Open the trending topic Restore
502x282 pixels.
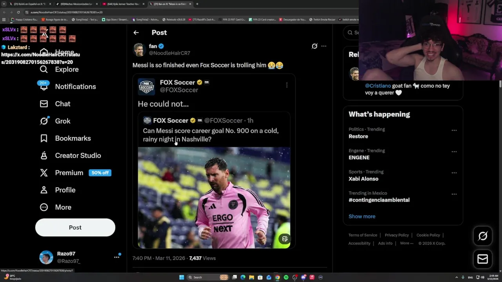click(x=358, y=136)
